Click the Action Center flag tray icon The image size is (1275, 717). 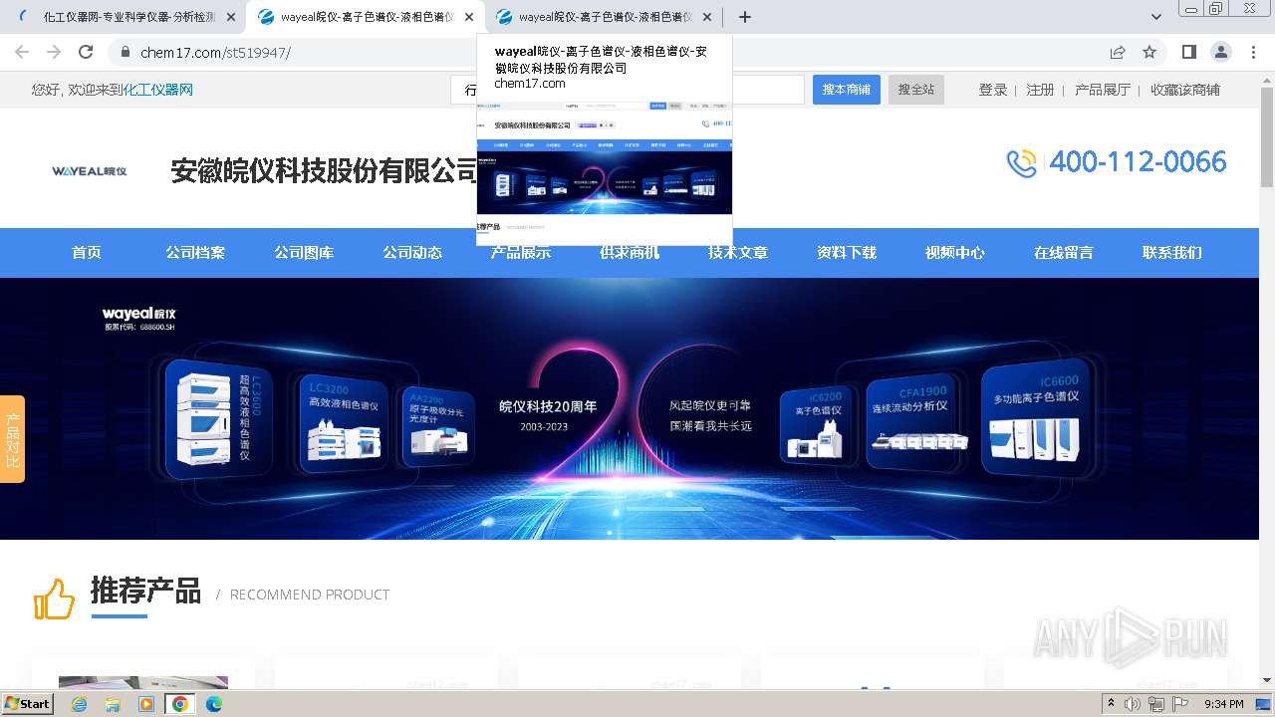(1179, 704)
